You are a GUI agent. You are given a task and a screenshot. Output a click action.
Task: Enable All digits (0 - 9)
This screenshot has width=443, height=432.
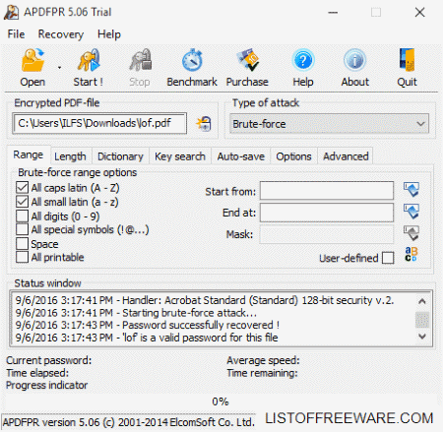[22, 216]
